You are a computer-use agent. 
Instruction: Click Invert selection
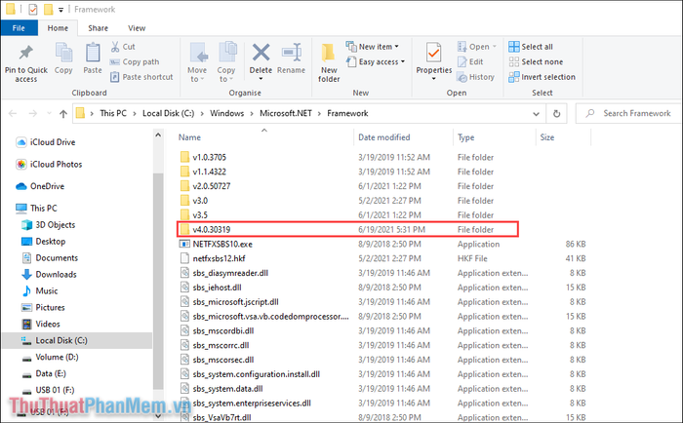click(542, 77)
